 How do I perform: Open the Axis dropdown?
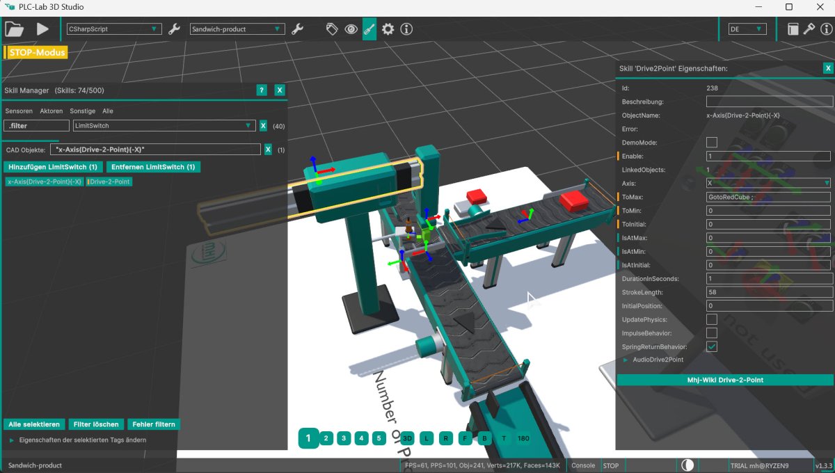768,183
